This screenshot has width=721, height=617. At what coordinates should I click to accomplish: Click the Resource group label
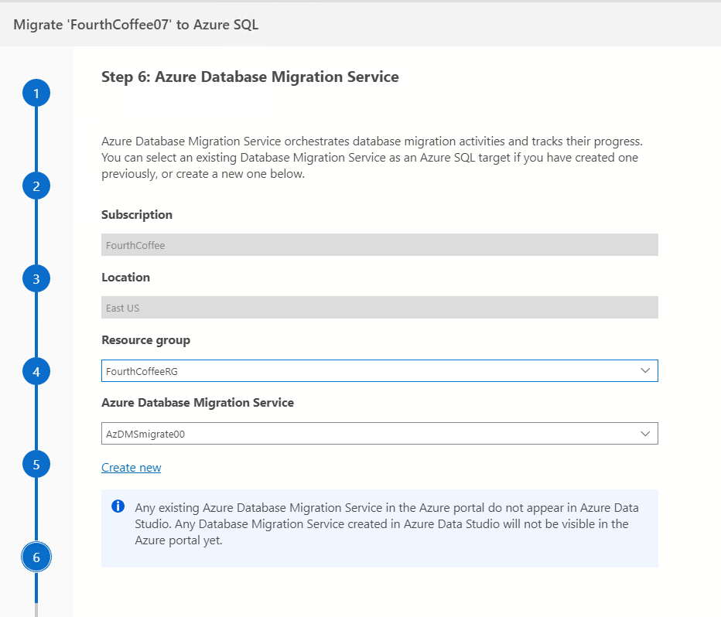[x=145, y=339]
